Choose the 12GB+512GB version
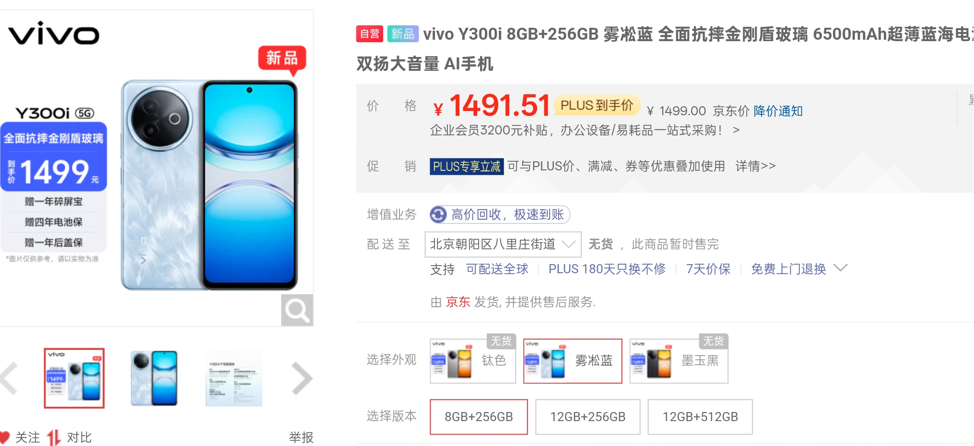 coord(700,417)
